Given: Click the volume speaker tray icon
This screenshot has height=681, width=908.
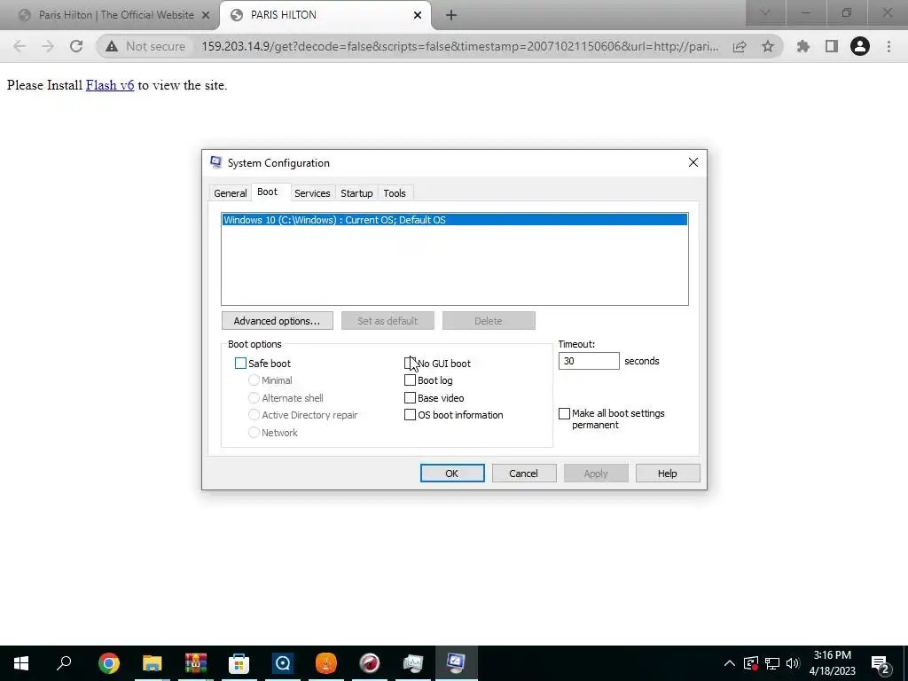Looking at the screenshot, I should coord(793,663).
